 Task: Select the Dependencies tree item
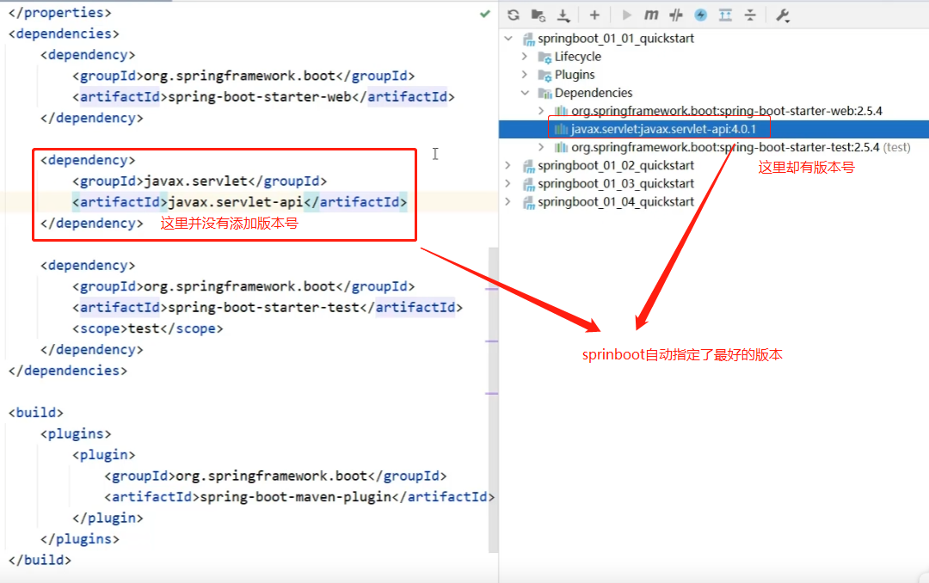click(x=593, y=92)
